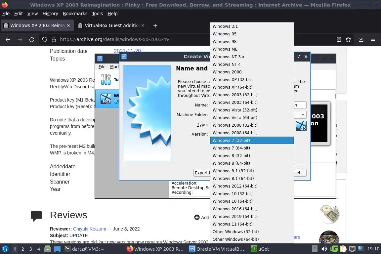
Task: Click the display tray icon
Action: click(x=352, y=249)
